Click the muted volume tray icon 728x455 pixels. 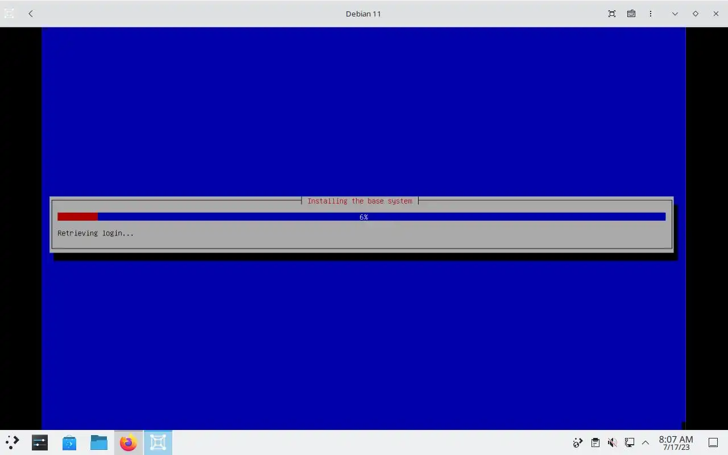pyautogui.click(x=612, y=442)
